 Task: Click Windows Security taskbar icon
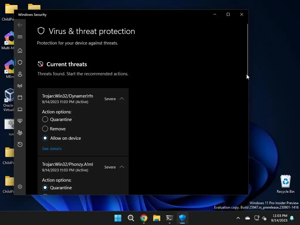click(x=183, y=218)
